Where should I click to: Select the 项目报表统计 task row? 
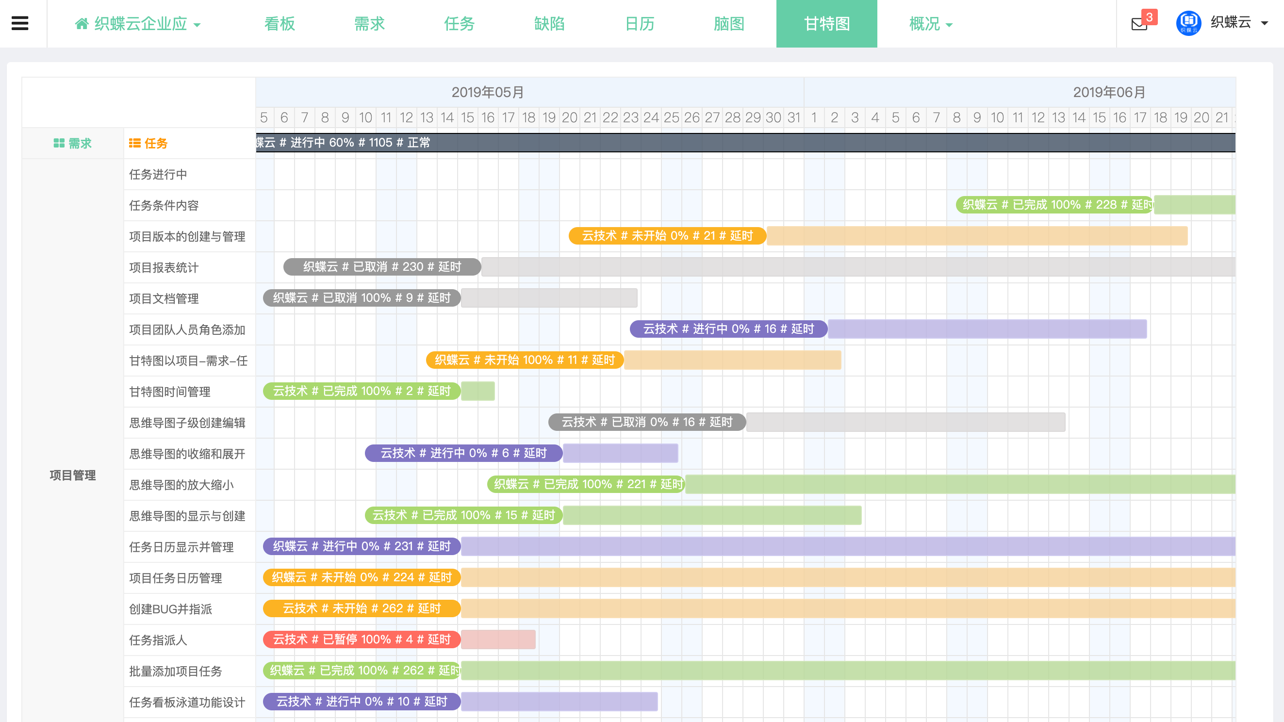coord(189,267)
